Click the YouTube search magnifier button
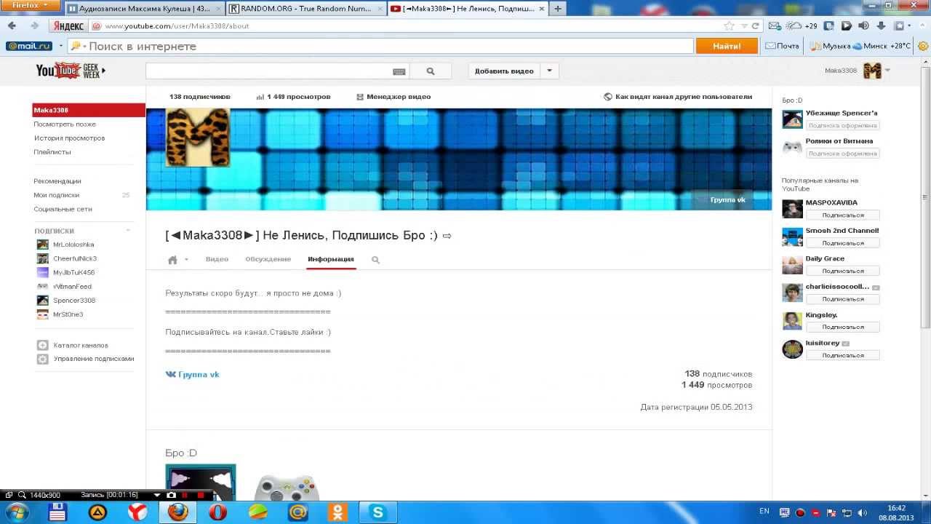 coord(431,71)
